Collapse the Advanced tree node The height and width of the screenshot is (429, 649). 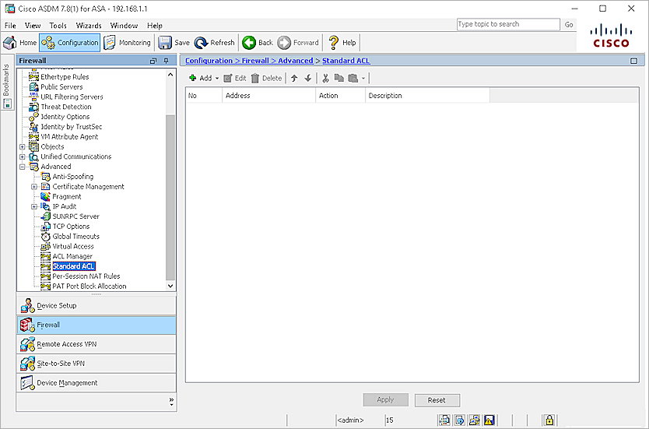coord(23,167)
